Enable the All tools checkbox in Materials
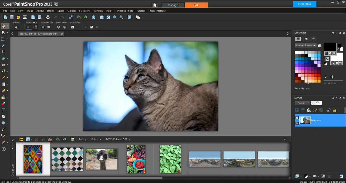Screen dimensions: 346x183 coord(325,83)
